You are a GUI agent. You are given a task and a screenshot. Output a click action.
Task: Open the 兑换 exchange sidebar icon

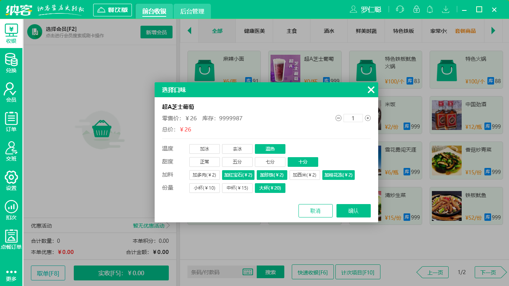11,63
